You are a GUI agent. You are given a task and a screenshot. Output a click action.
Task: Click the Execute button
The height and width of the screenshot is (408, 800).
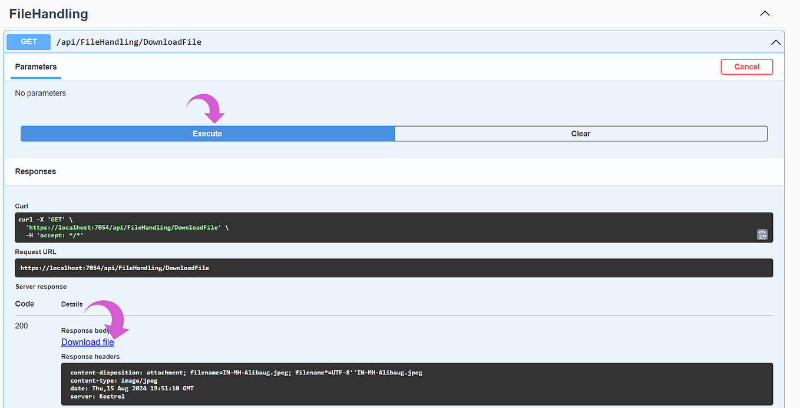207,134
